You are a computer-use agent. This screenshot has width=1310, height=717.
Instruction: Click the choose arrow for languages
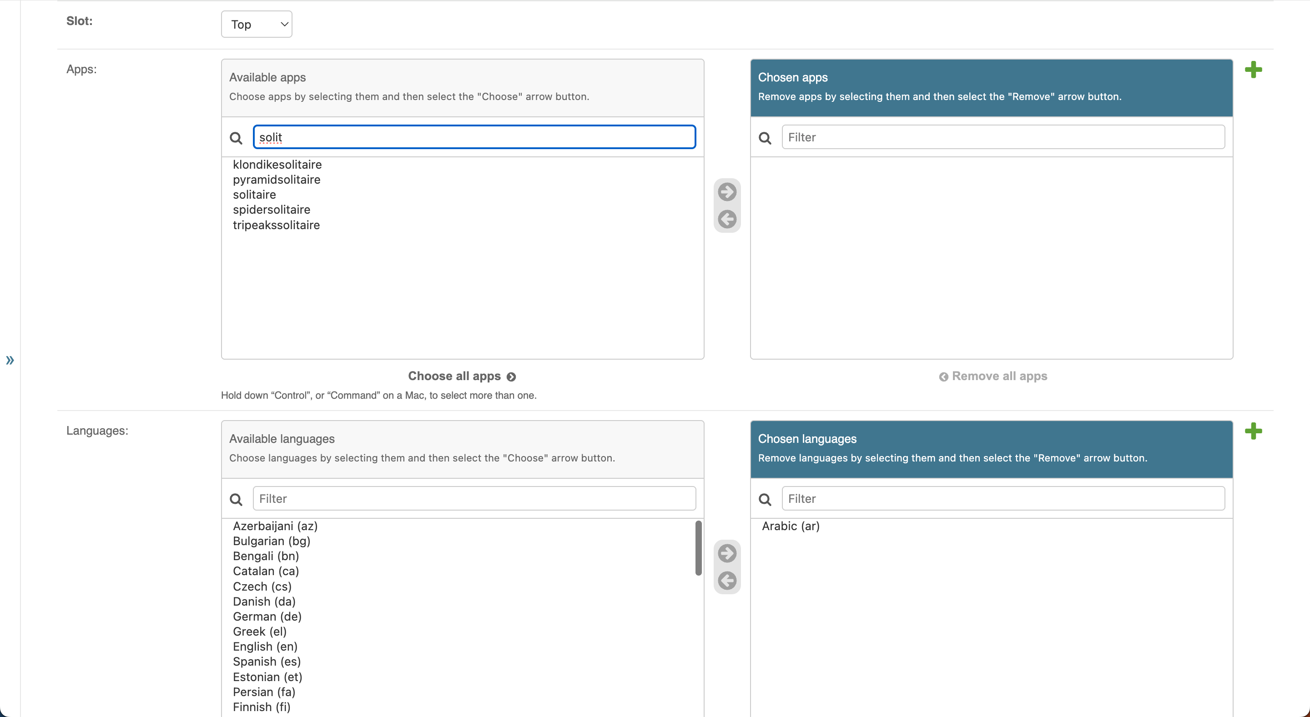pyautogui.click(x=727, y=553)
